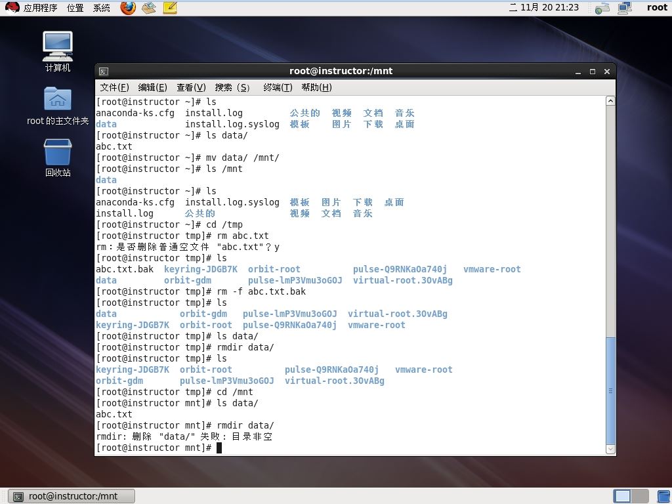Open the sticky notes panel icon

coord(170,8)
